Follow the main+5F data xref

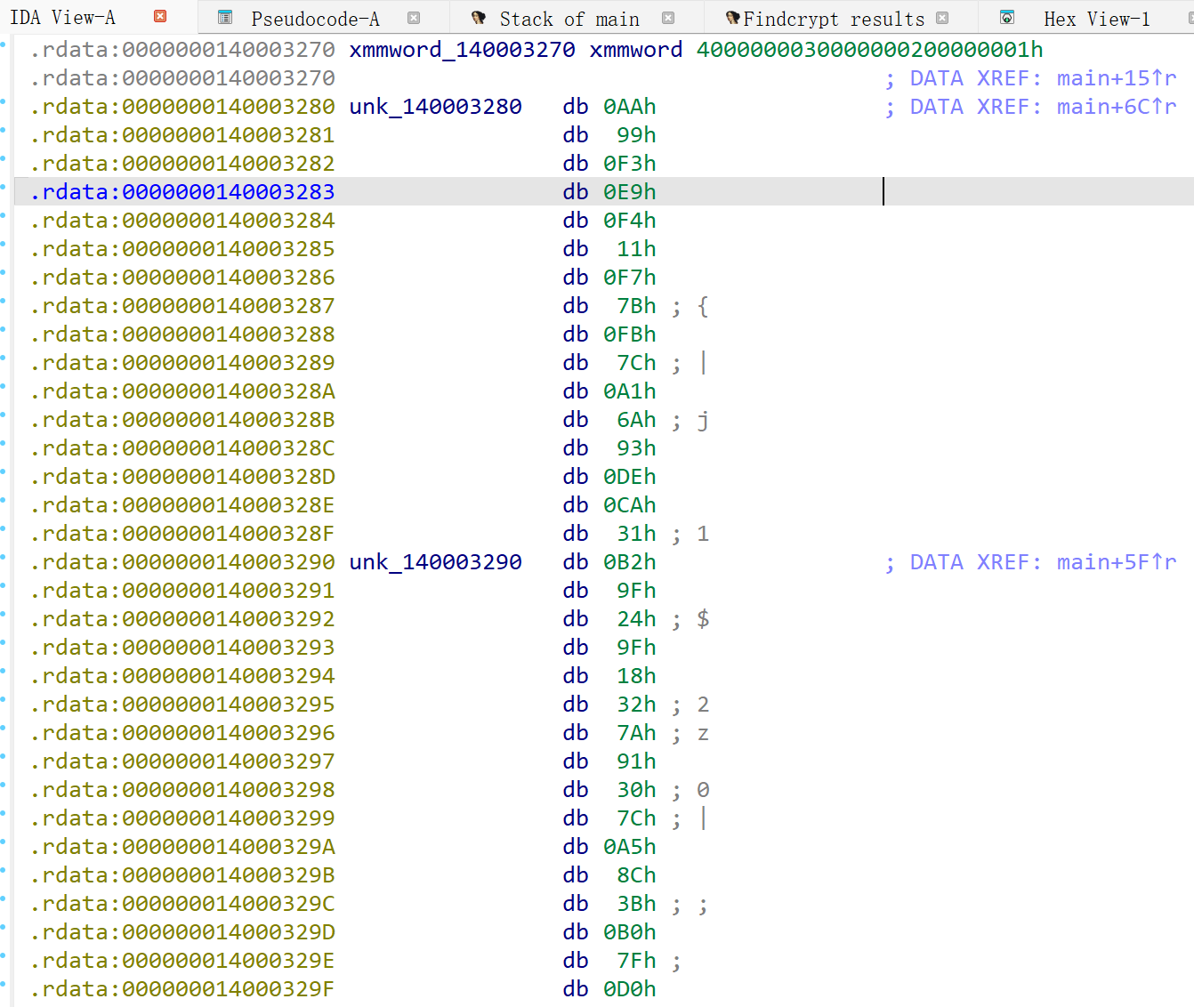click(x=1116, y=562)
